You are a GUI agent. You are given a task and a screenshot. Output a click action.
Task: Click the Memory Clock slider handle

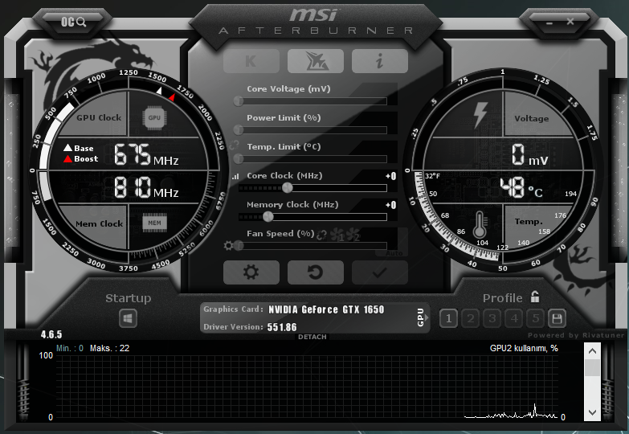click(x=268, y=216)
